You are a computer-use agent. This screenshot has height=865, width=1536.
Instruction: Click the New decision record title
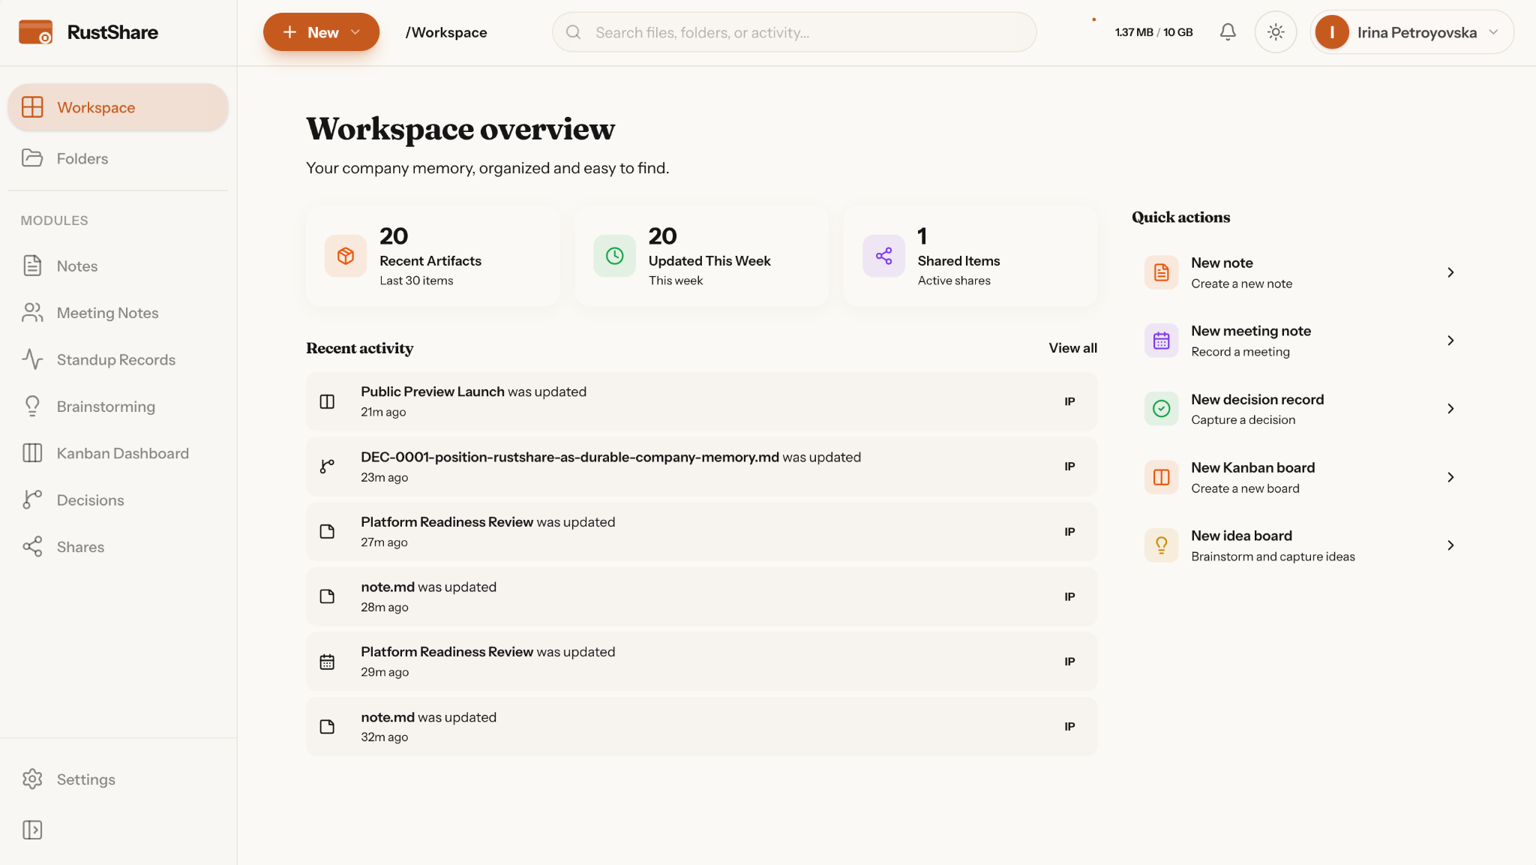tap(1257, 399)
